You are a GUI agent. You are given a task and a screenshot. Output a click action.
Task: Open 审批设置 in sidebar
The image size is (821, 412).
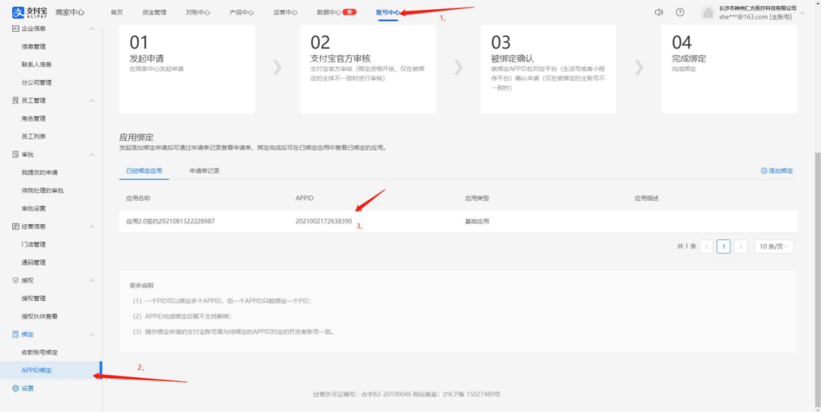coord(33,208)
